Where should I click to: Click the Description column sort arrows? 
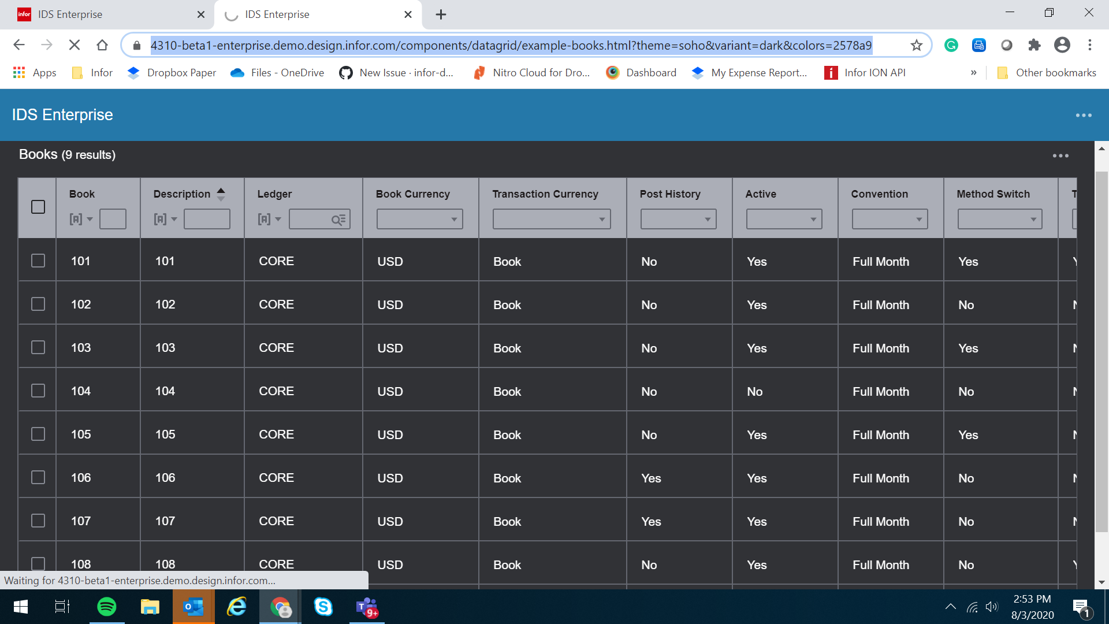tap(221, 194)
